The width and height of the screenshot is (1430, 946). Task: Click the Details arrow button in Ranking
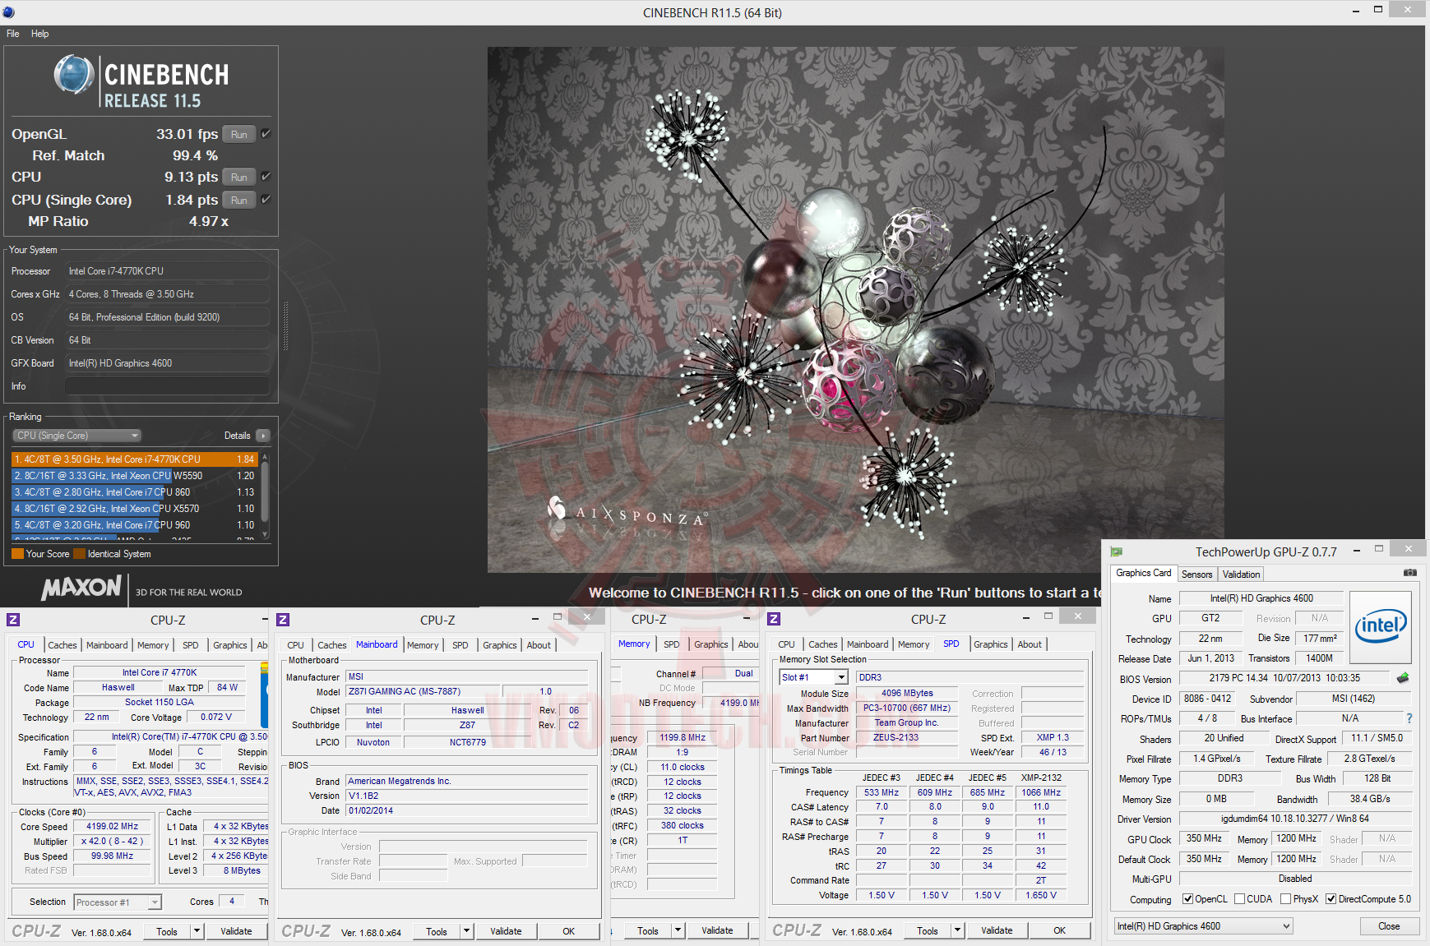pyautogui.click(x=262, y=436)
